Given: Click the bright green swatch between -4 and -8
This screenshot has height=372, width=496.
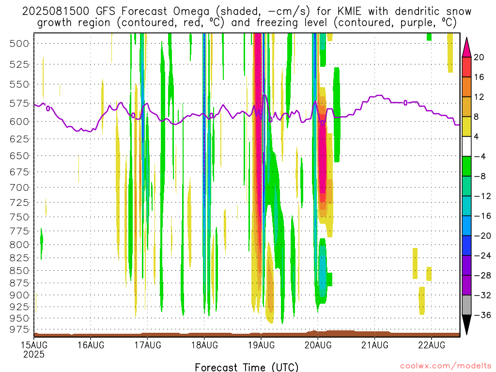Looking at the screenshot, I should point(466,167).
